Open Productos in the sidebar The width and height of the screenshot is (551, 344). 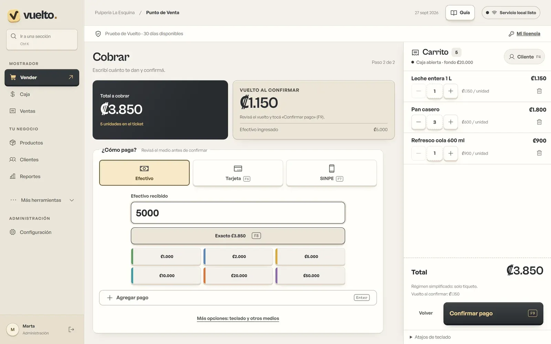pyautogui.click(x=42, y=143)
